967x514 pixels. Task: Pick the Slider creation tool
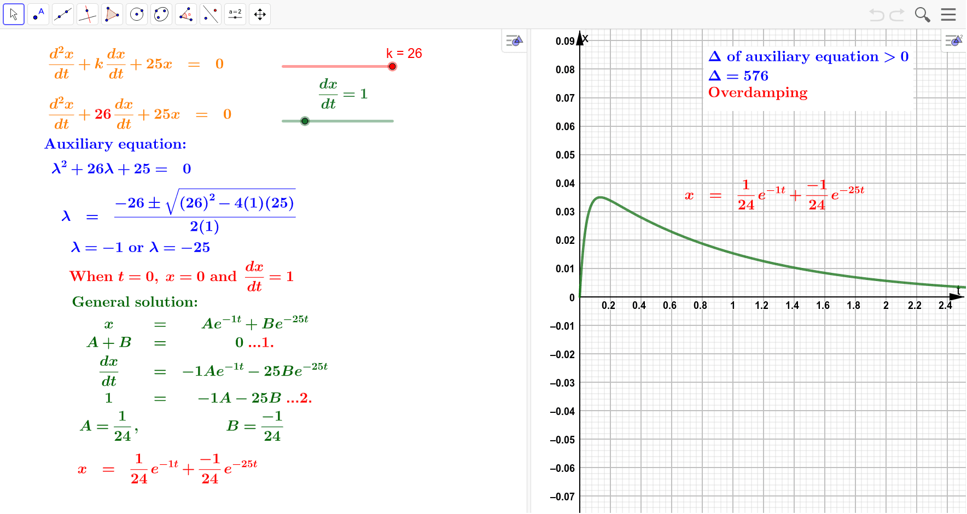(x=235, y=14)
